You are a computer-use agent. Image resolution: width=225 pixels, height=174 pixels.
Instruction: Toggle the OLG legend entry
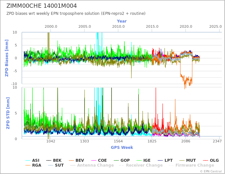click(x=211, y=160)
